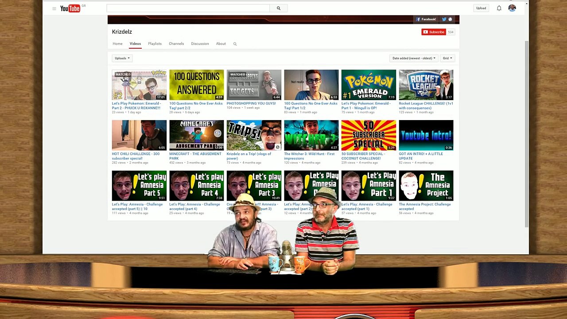Screen dimensions: 567x319
Task: Focus the YouTube search field
Action: coord(188,8)
